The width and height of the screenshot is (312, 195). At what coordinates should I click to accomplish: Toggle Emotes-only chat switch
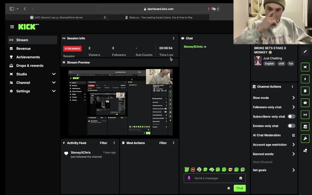[291, 126]
